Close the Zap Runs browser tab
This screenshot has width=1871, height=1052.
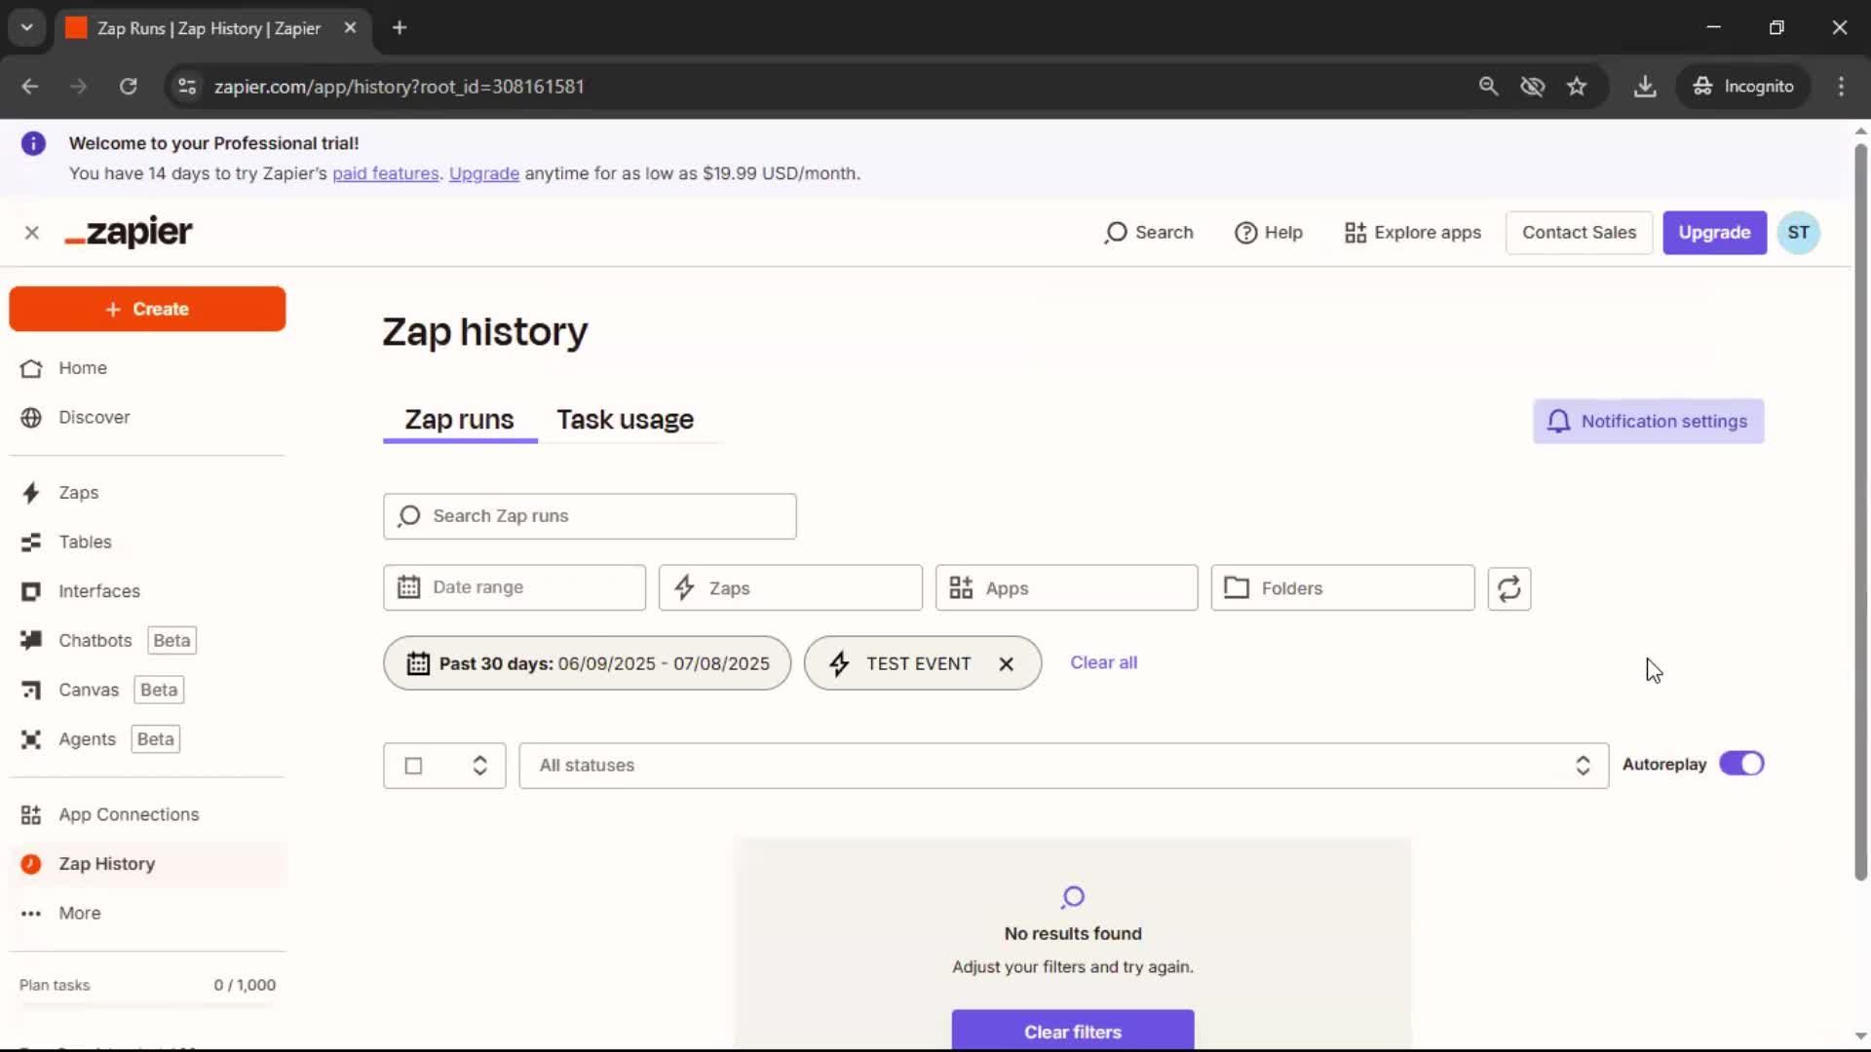tap(350, 28)
